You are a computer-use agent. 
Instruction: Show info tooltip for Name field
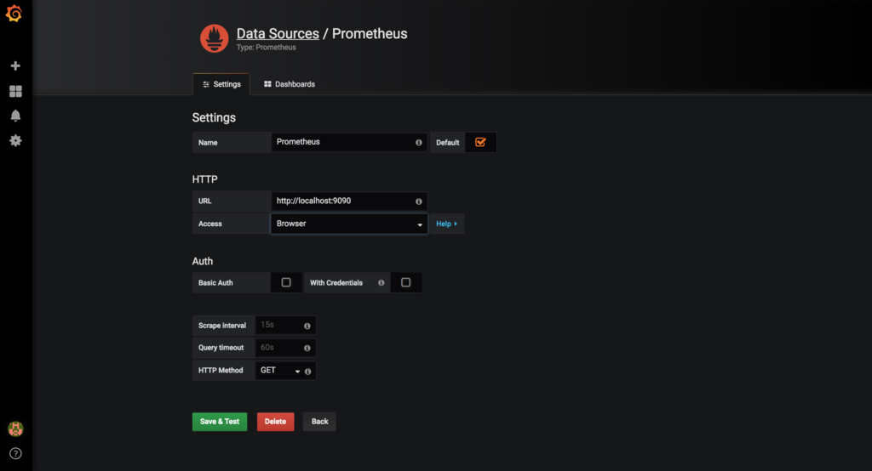pos(419,143)
